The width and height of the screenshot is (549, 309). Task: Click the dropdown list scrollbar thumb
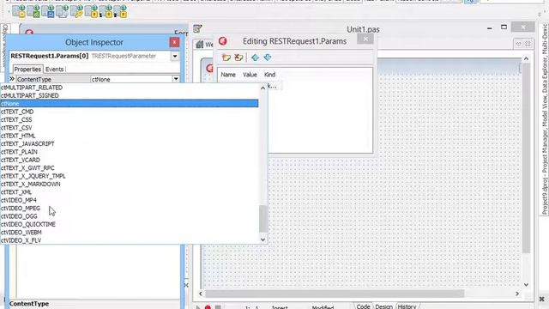[263, 219]
